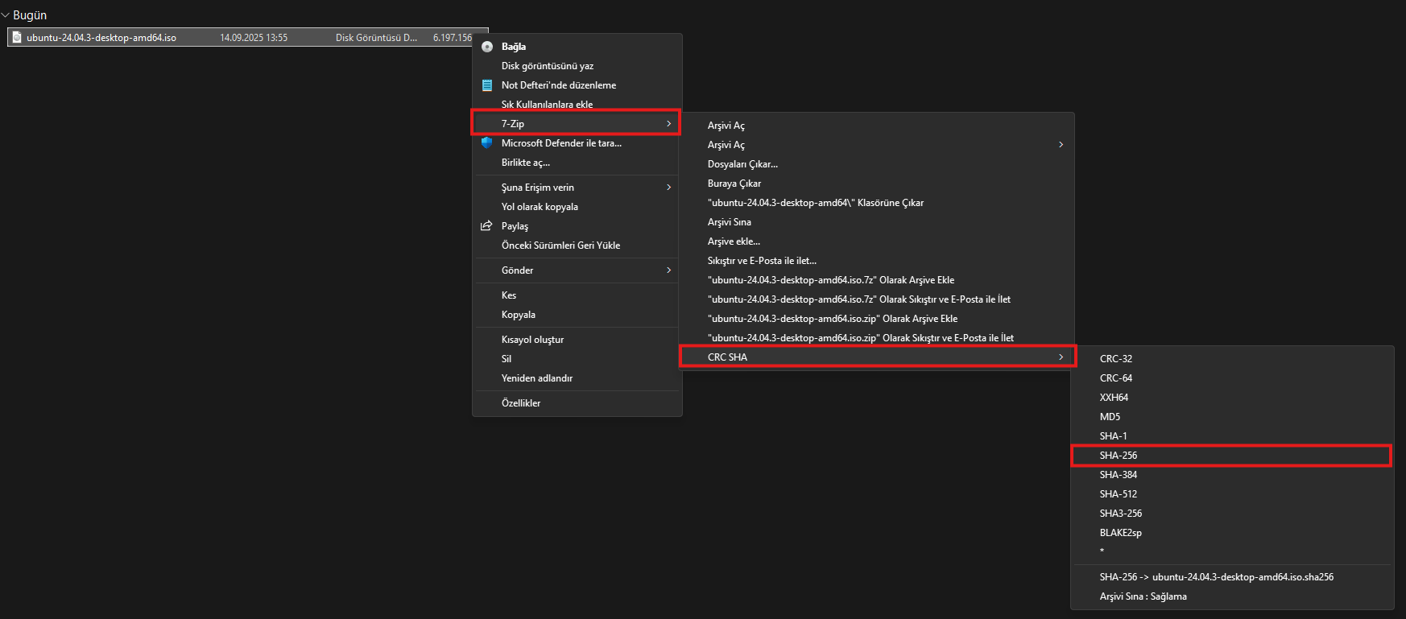Click the first Arşivi Aç entry without arrow
This screenshot has height=619, width=1406.
pos(877,126)
